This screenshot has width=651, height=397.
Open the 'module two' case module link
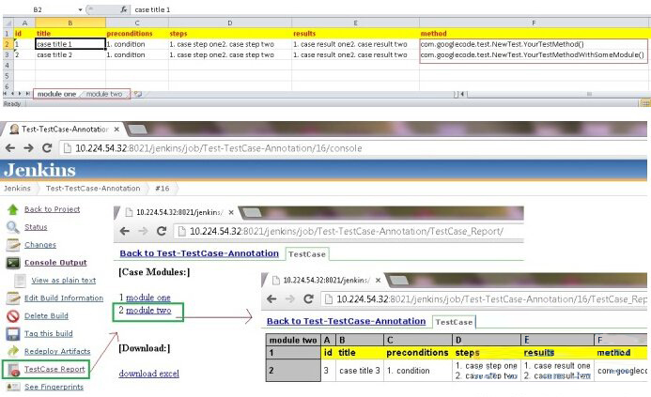click(x=148, y=311)
